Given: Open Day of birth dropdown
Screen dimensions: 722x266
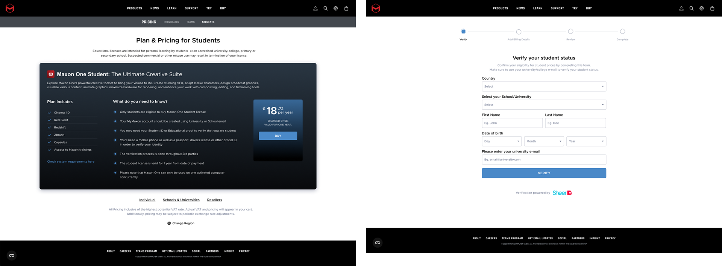Looking at the screenshot, I should (x=502, y=141).
